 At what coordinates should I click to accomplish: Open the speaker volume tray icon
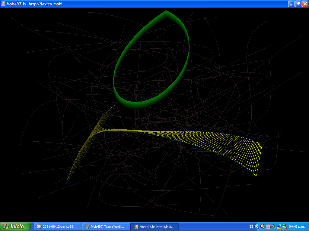point(273,226)
